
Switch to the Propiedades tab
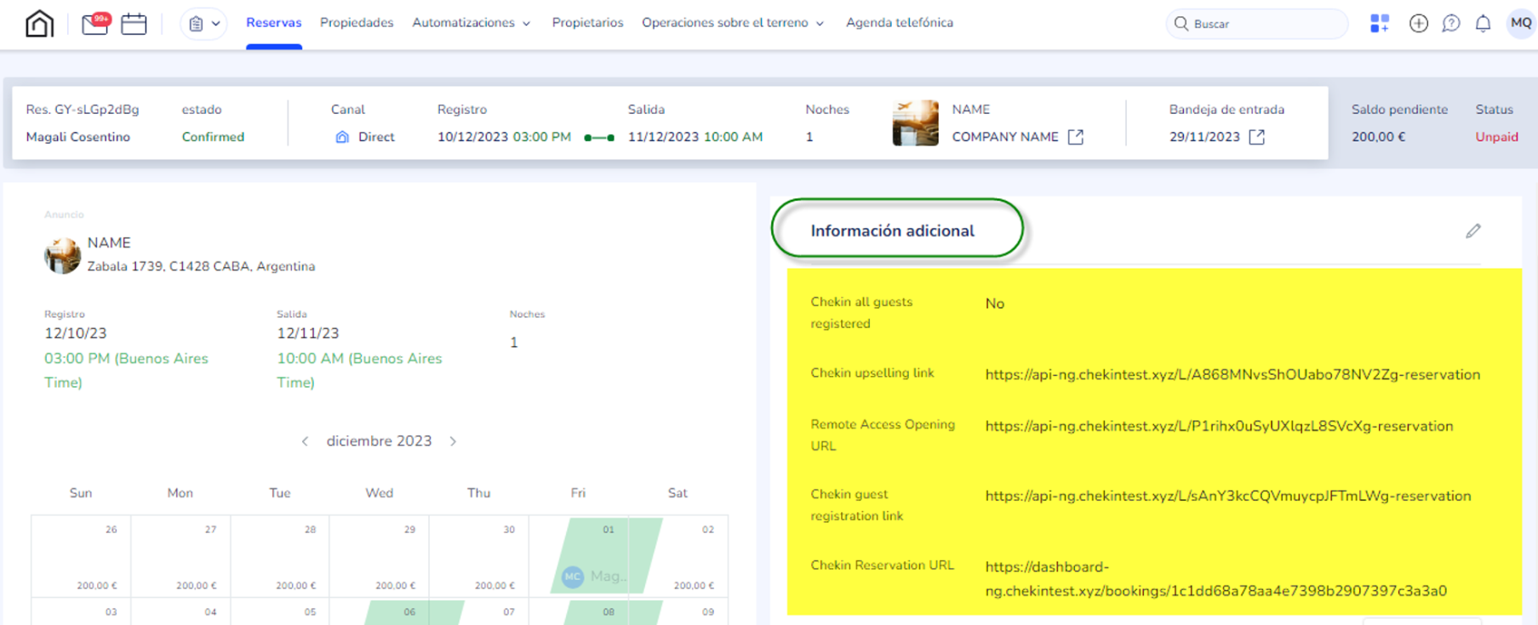pos(357,23)
